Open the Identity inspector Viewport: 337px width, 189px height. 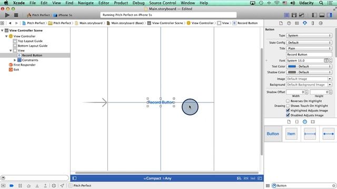click(x=297, y=23)
